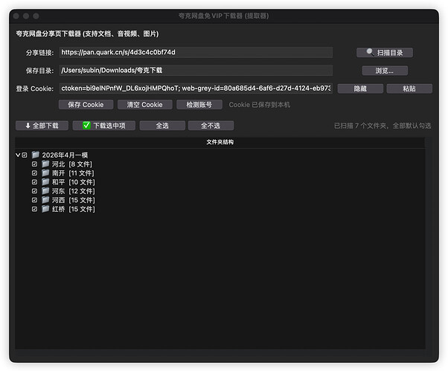Toggle the 河北 folder checkbox
448x371 pixels.
[x=34, y=164]
